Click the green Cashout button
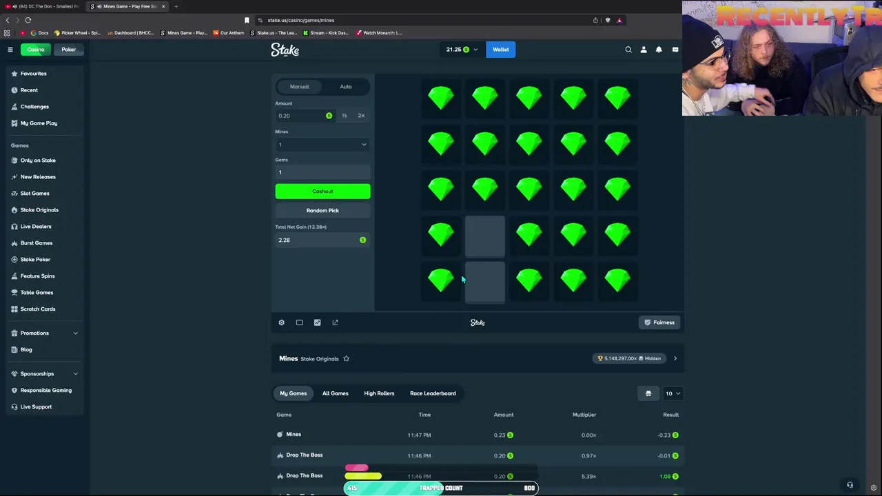This screenshot has width=882, height=496. point(322,192)
